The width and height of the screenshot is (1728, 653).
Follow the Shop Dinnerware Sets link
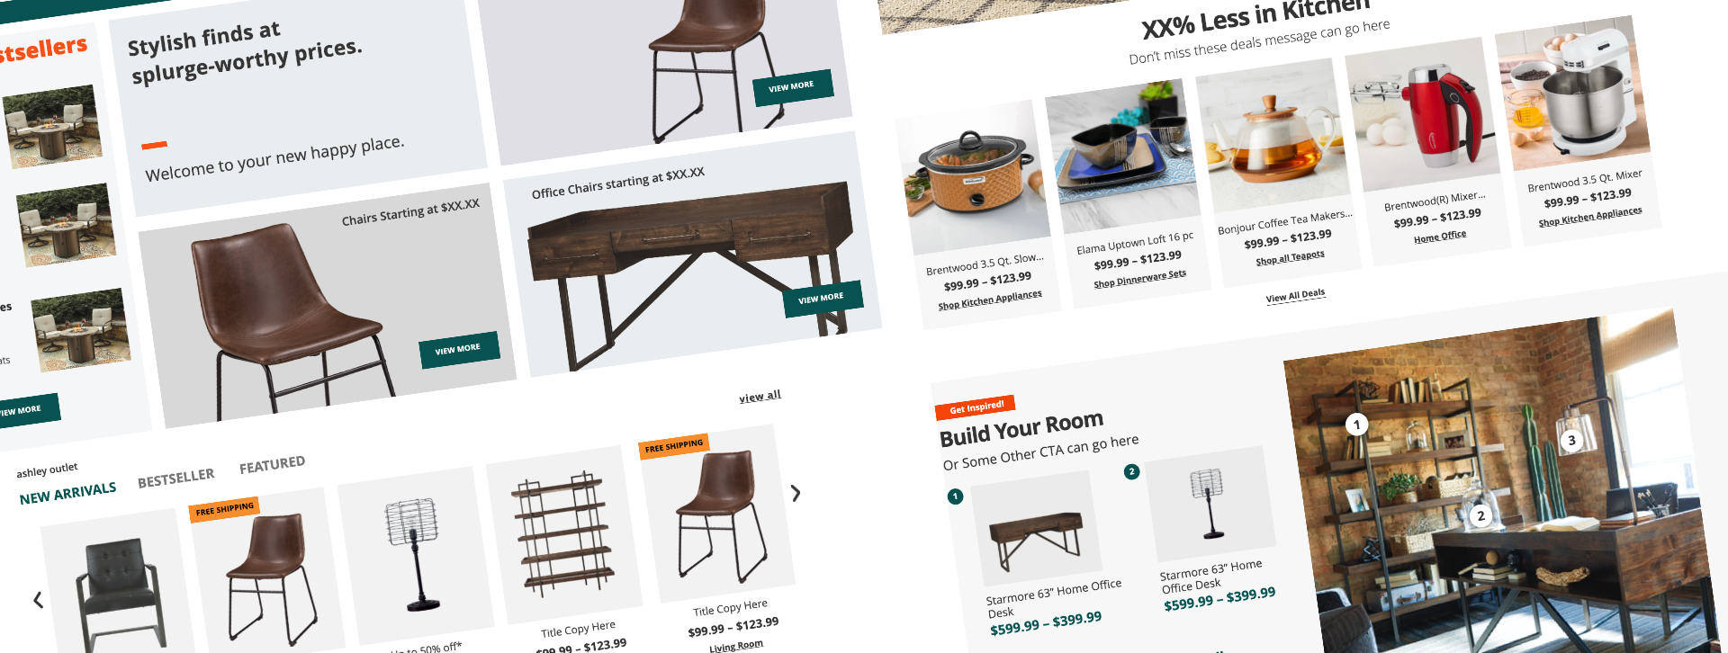1139,279
